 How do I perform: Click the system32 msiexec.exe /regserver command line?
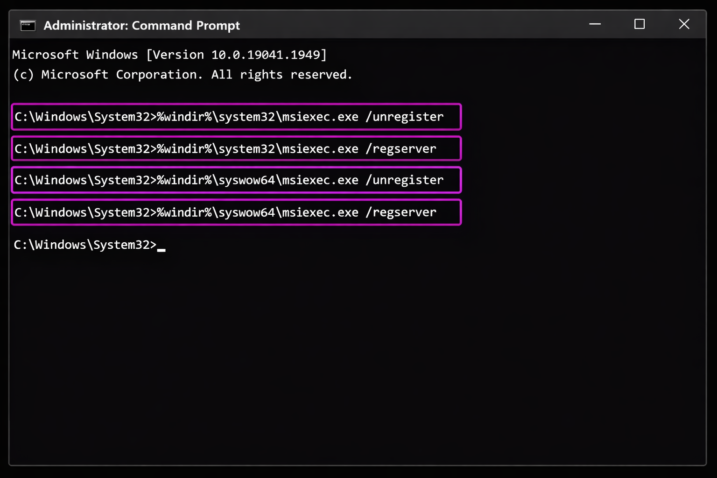click(236, 148)
